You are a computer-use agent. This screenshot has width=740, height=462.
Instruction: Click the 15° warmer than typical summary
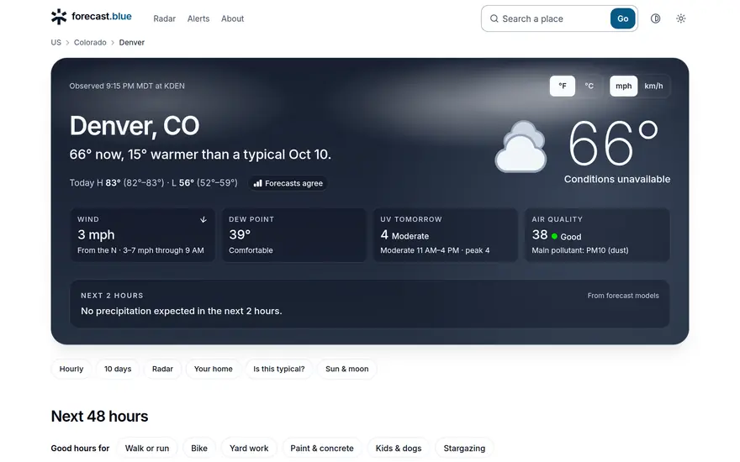pos(200,155)
